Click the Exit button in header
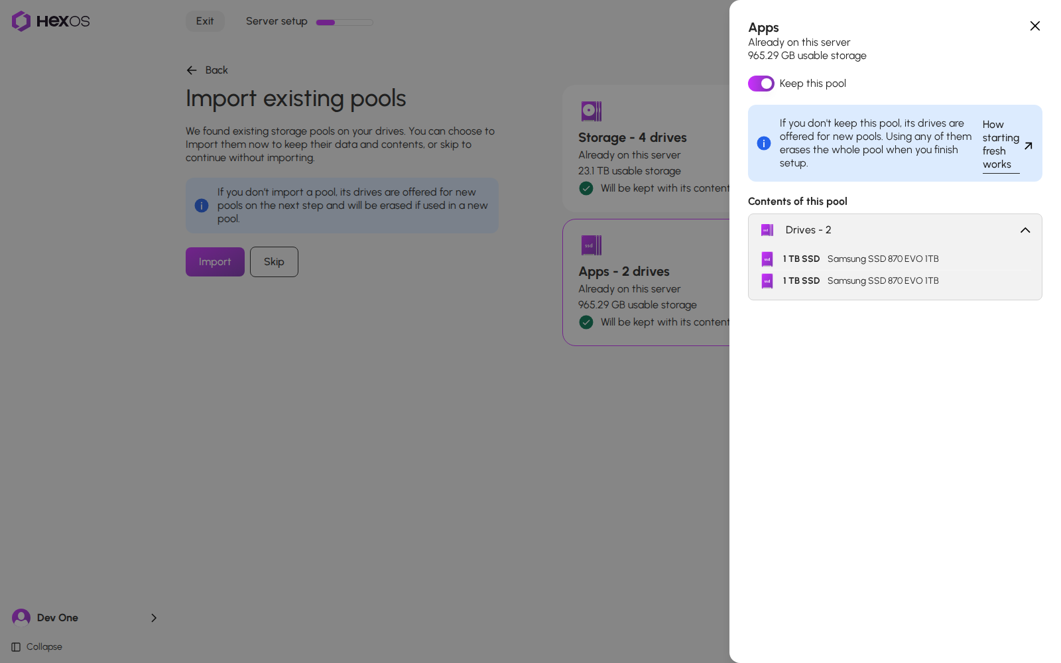This screenshot has width=1061, height=663. click(x=205, y=21)
